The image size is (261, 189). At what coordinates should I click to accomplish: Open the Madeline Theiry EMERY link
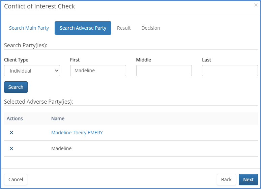coord(77,133)
